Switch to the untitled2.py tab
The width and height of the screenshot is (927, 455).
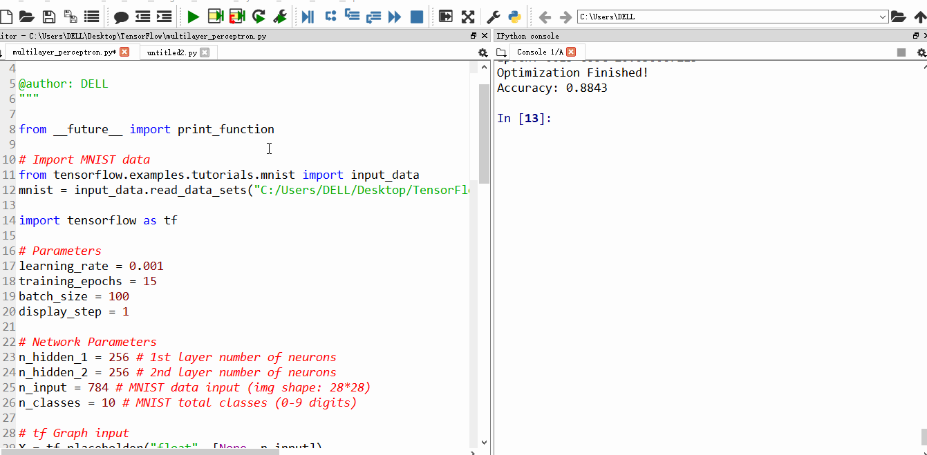[x=172, y=52]
